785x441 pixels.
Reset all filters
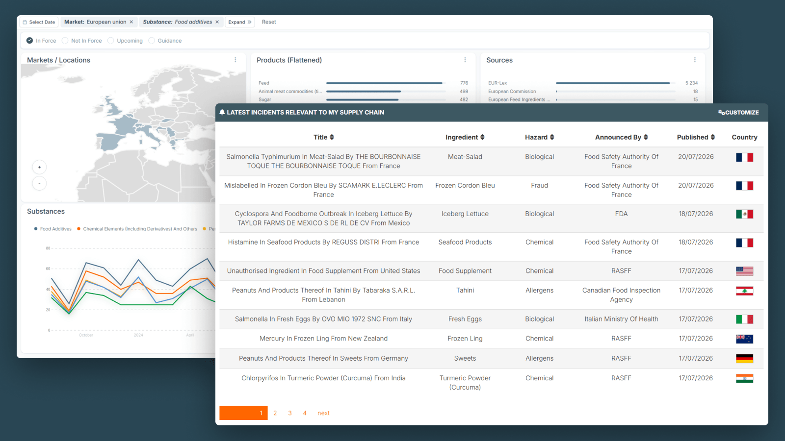269,22
